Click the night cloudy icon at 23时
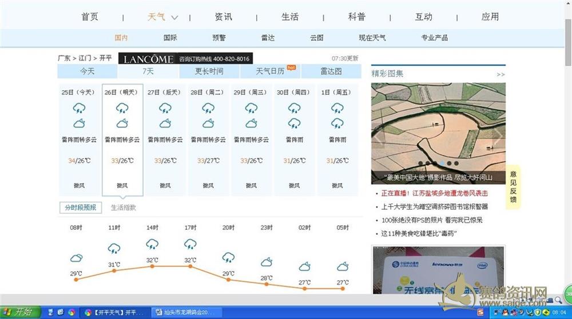 click(267, 262)
